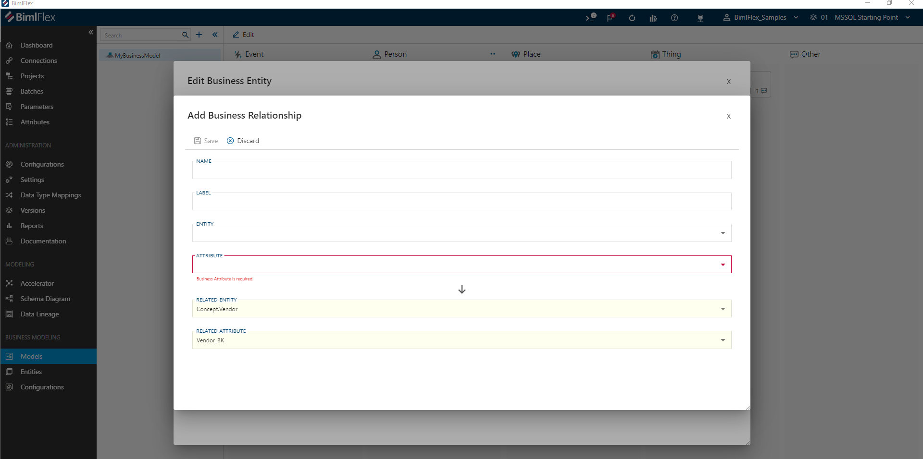
Task: Click the Save button
Action: click(206, 141)
